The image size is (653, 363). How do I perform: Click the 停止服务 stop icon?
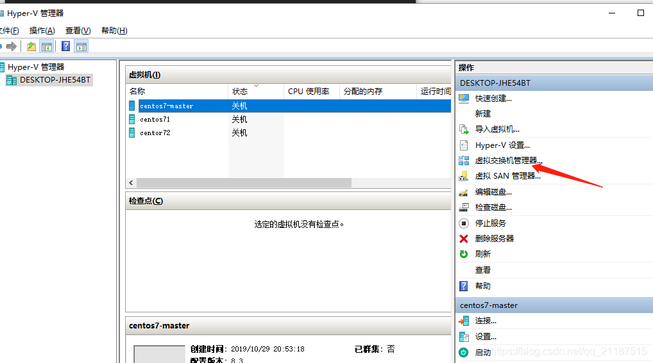(x=464, y=223)
